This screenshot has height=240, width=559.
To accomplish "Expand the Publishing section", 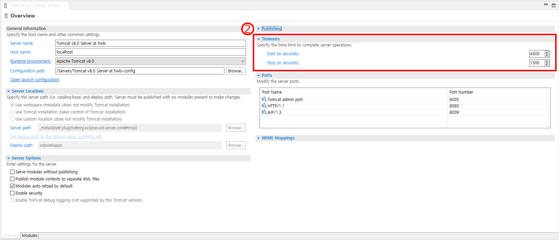I will click(x=258, y=29).
